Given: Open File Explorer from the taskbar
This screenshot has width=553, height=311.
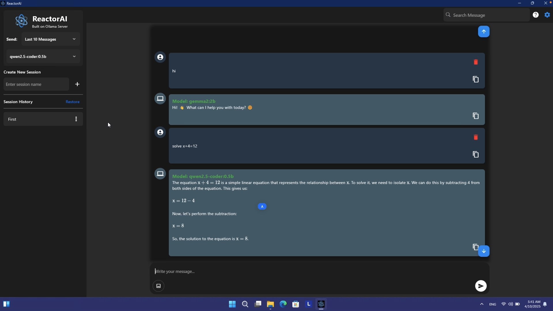Looking at the screenshot, I should click(x=270, y=304).
